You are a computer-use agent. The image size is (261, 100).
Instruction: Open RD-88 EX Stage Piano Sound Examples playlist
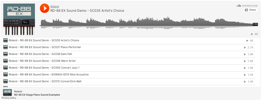click(x=37, y=95)
